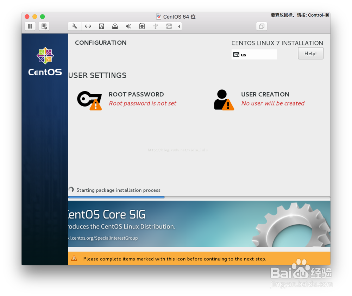Minimize window with yellow button

coord(35,17)
